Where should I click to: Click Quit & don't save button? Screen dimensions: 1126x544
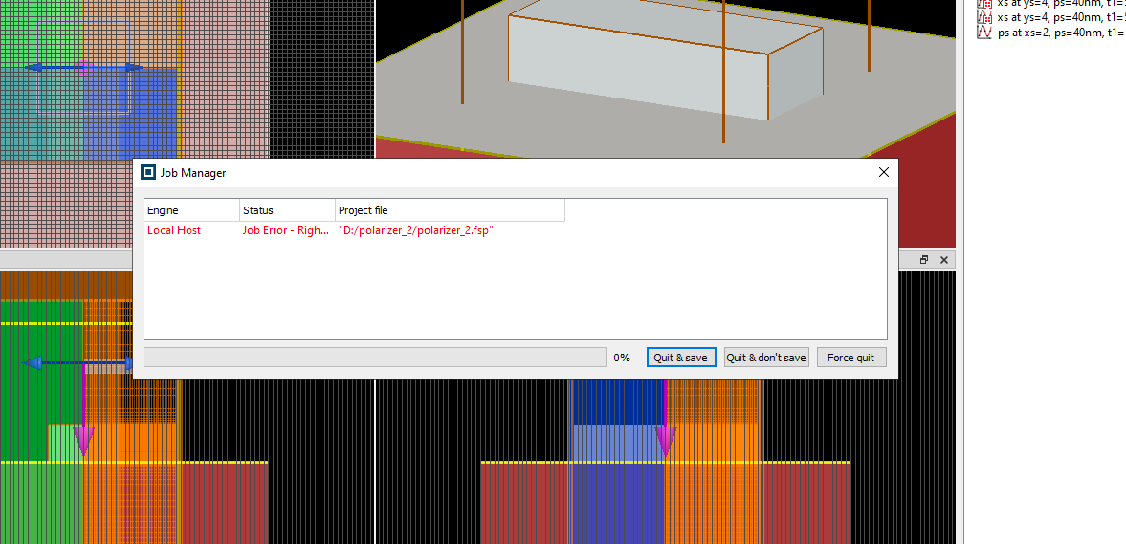click(766, 358)
